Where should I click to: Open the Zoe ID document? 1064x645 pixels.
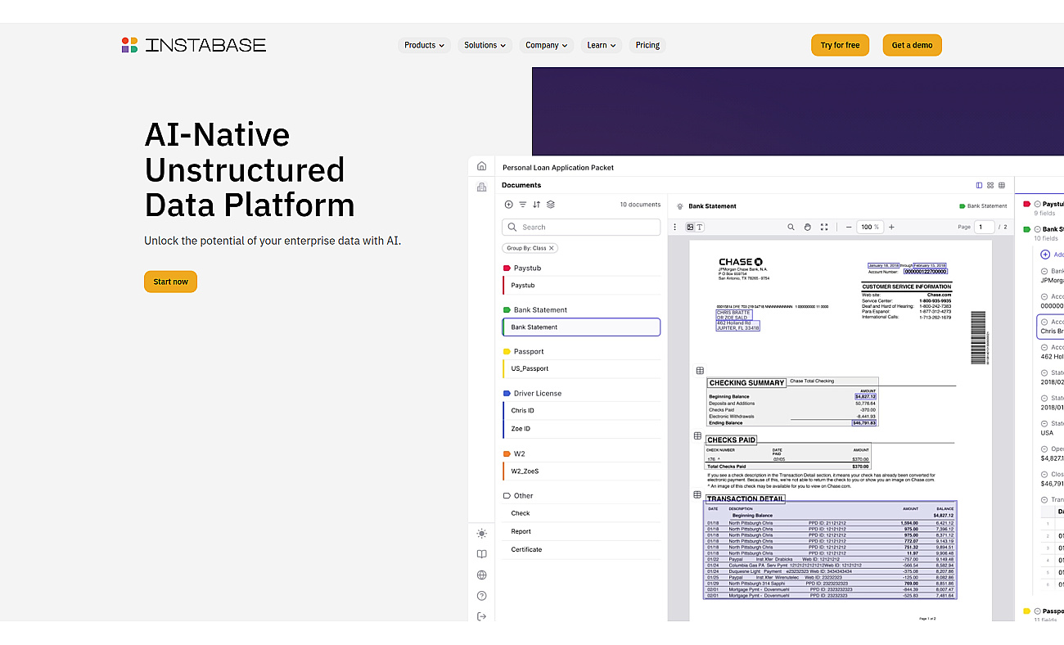point(581,428)
